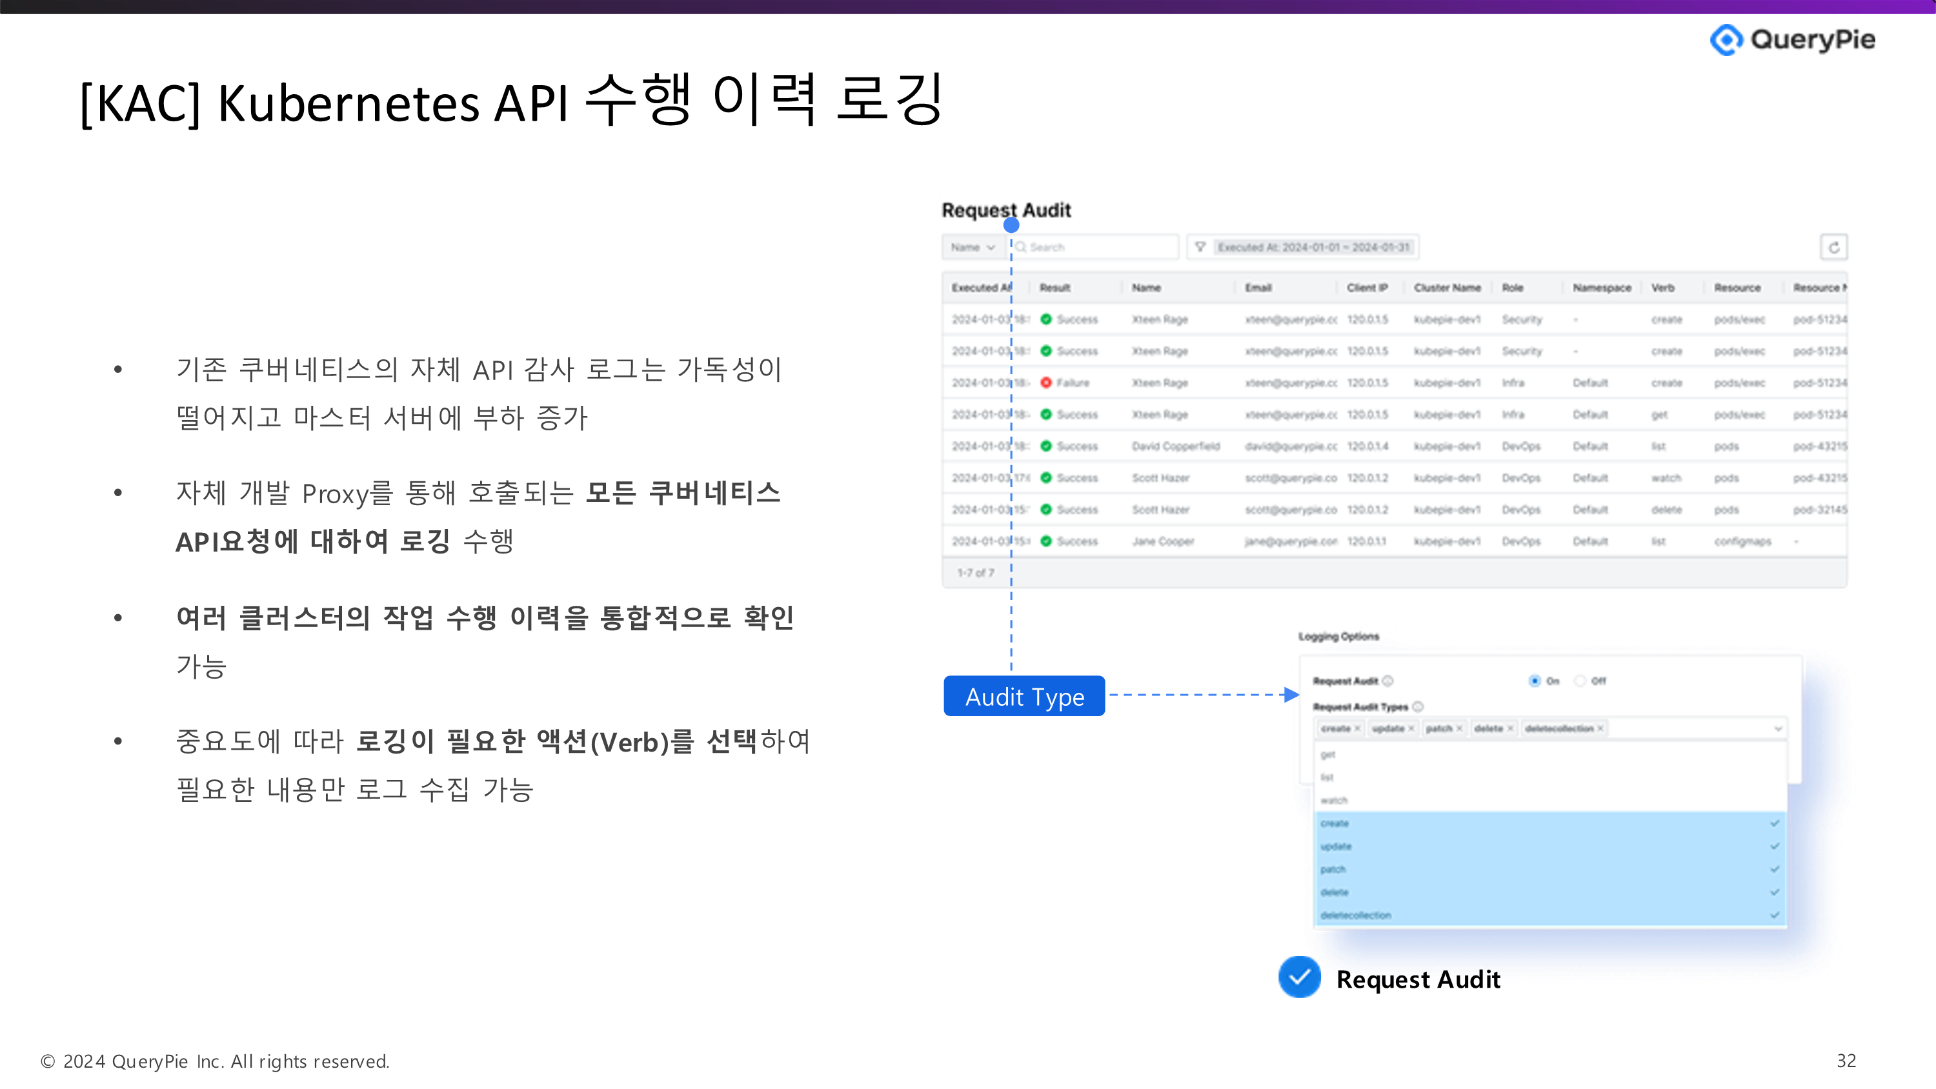The height and width of the screenshot is (1089, 1936).
Task: Open the Name search-field dropdown
Action: 973,247
